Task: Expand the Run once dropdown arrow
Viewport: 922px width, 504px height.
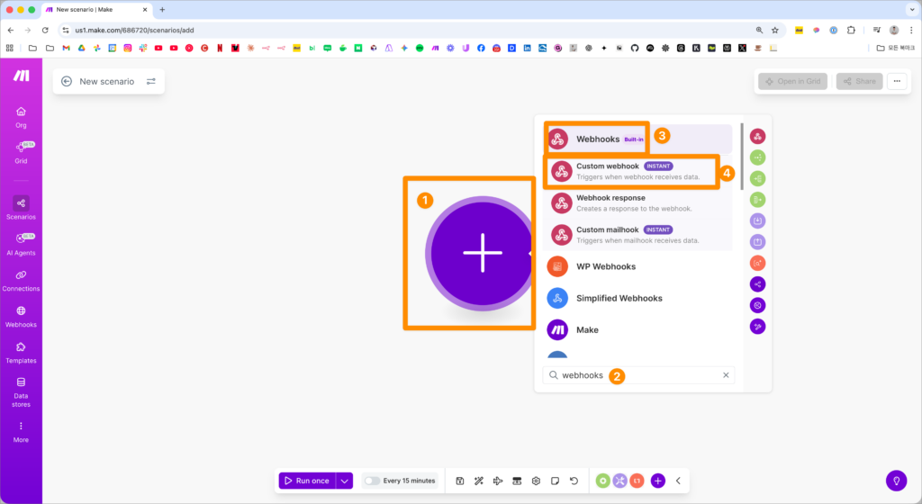Action: click(x=344, y=481)
